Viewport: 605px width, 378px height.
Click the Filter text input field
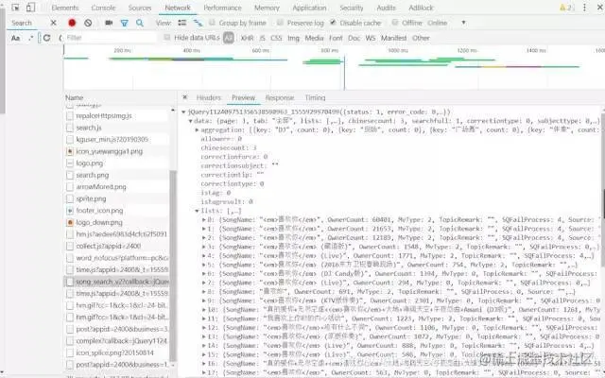[111, 38]
